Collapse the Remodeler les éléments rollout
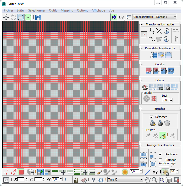The height and width of the screenshot is (186, 183). 160,48
